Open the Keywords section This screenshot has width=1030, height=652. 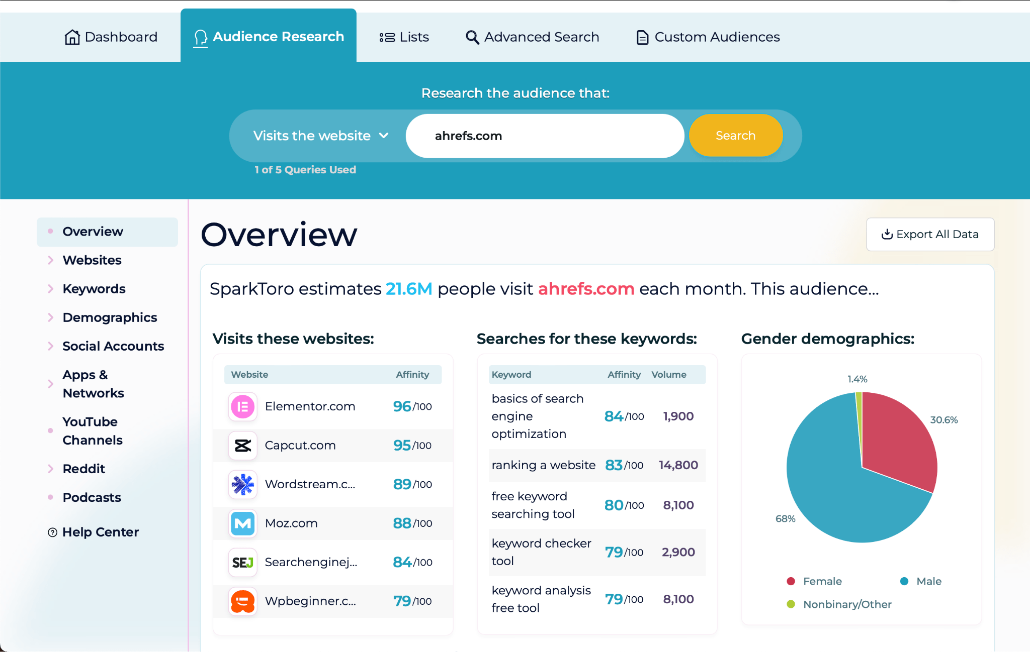[94, 288]
